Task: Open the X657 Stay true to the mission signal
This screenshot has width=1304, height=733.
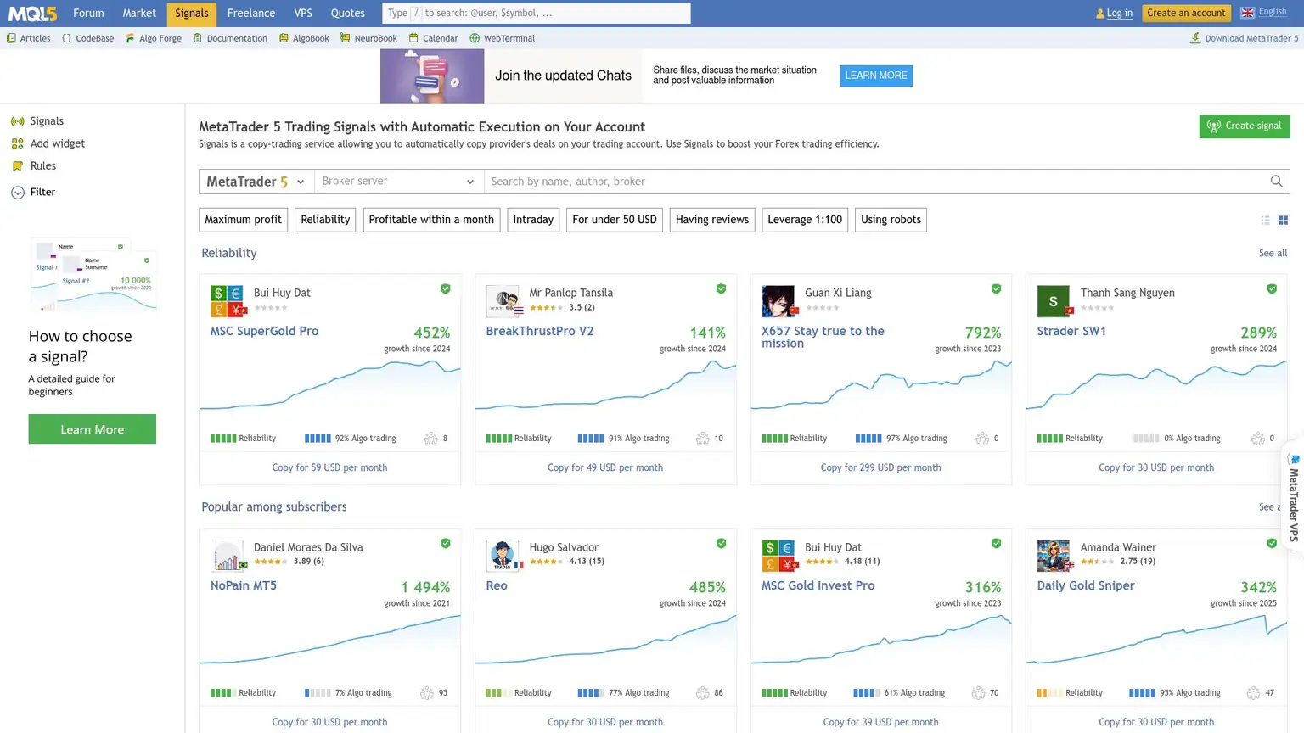Action: pyautogui.click(x=823, y=338)
